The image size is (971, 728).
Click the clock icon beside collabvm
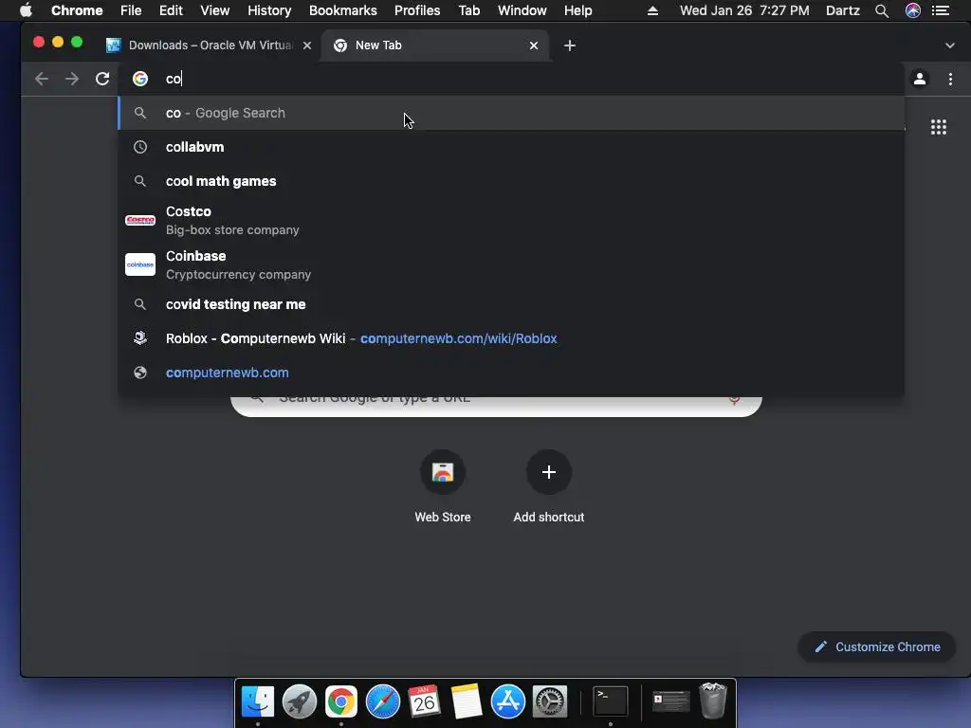(140, 147)
